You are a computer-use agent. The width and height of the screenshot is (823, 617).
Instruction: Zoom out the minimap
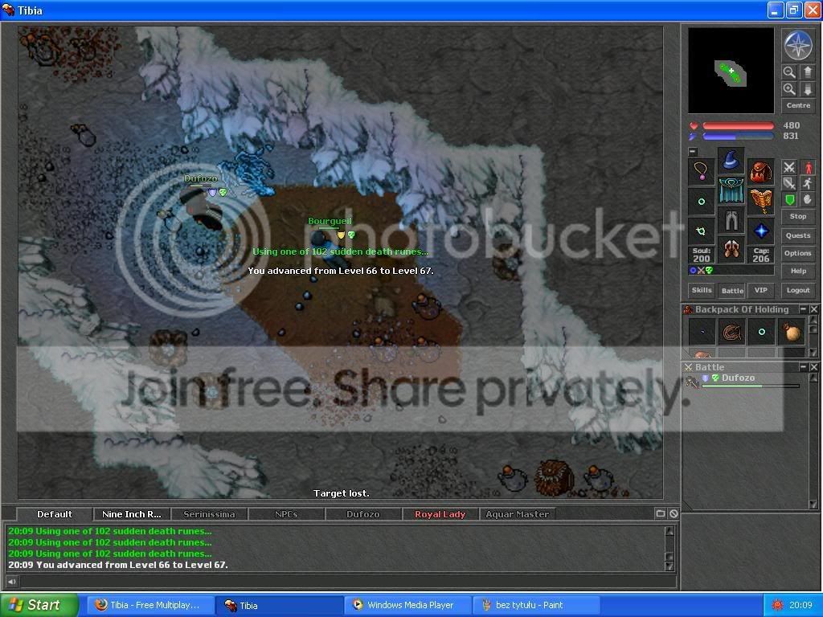pyautogui.click(x=789, y=72)
